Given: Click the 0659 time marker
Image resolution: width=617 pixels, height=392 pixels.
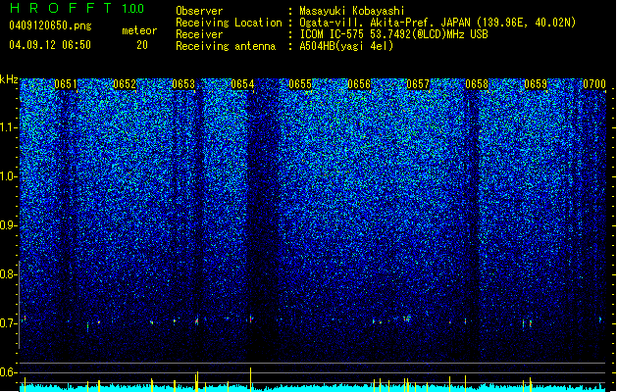Looking at the screenshot, I should pyautogui.click(x=536, y=84).
